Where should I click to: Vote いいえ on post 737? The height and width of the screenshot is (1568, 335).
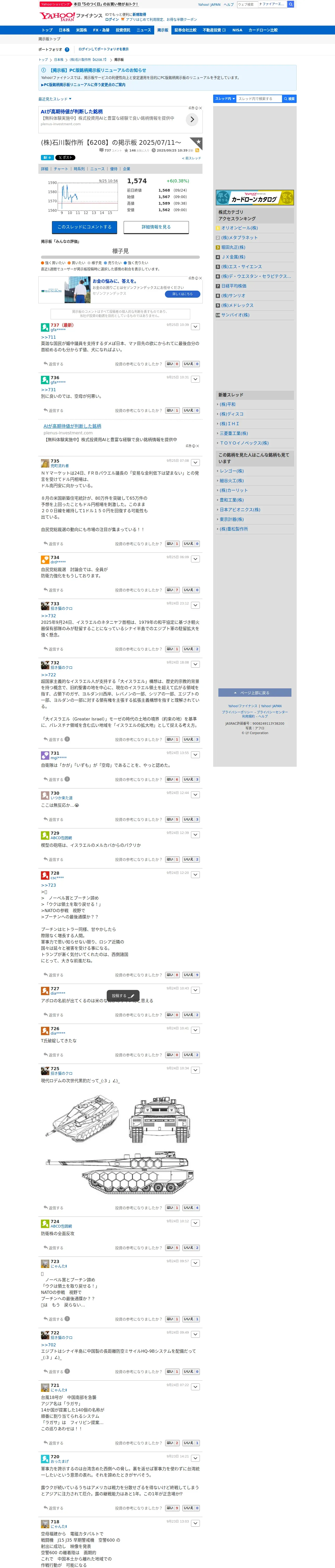[191, 364]
